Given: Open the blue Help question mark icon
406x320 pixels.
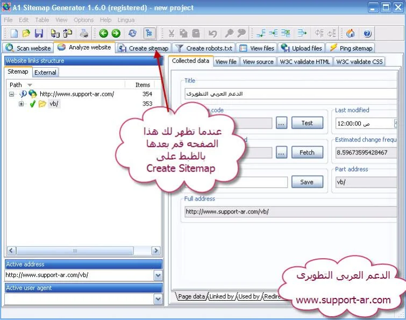Looking at the screenshot, I should click(367, 33).
